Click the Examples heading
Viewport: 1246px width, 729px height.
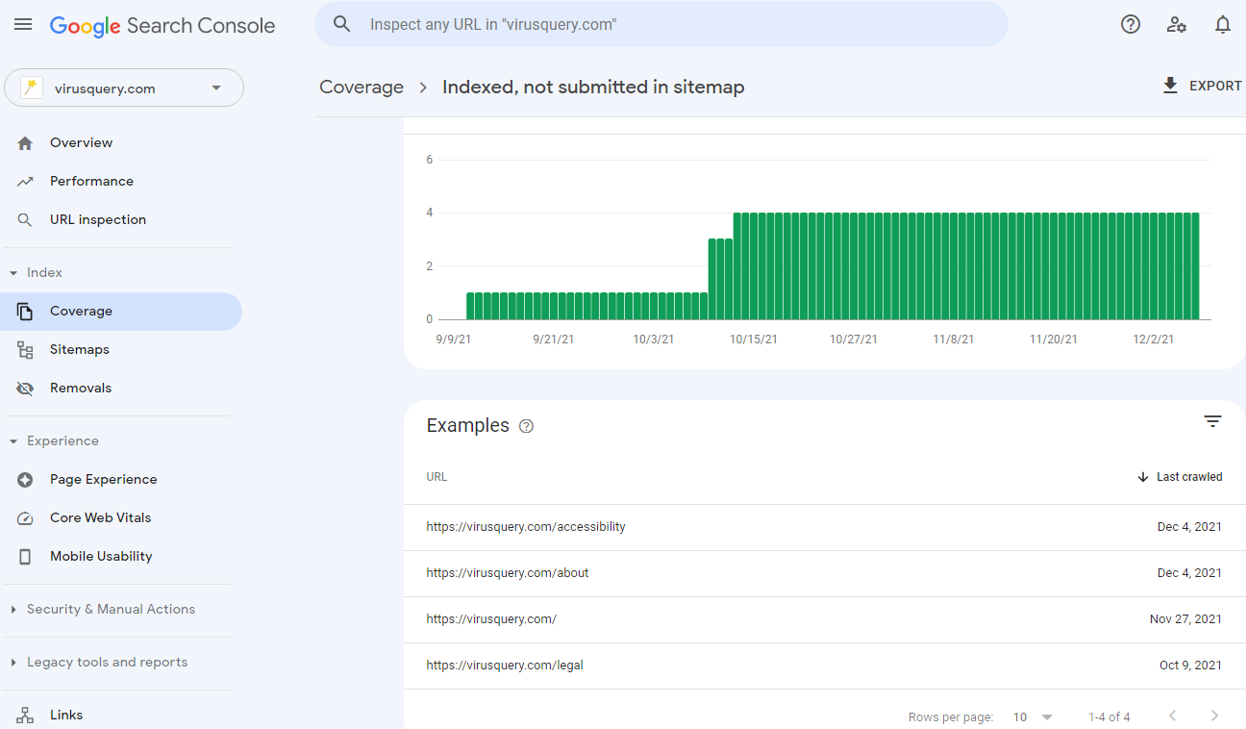pos(468,425)
